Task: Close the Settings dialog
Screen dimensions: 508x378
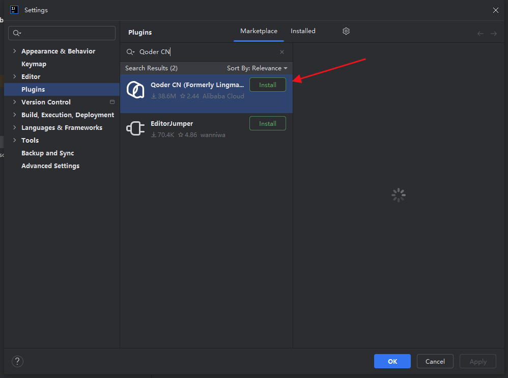Action: click(x=495, y=10)
